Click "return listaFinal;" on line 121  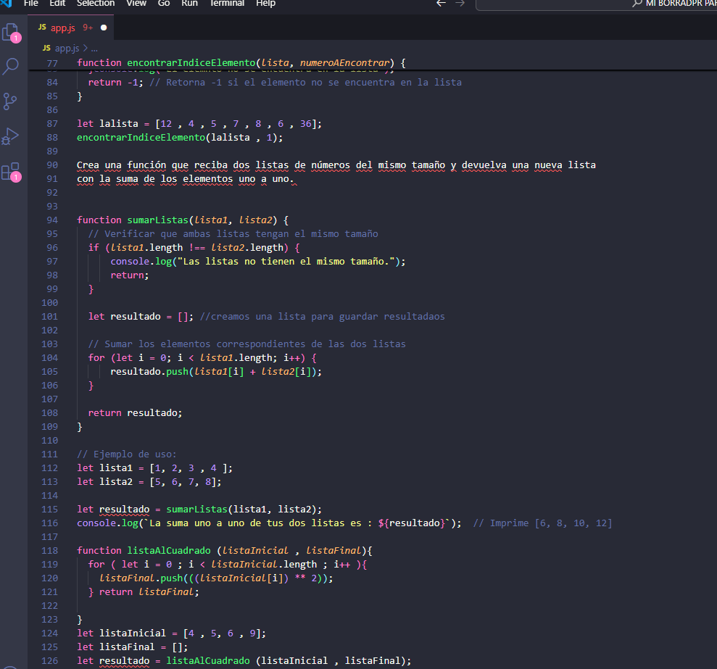(149, 591)
